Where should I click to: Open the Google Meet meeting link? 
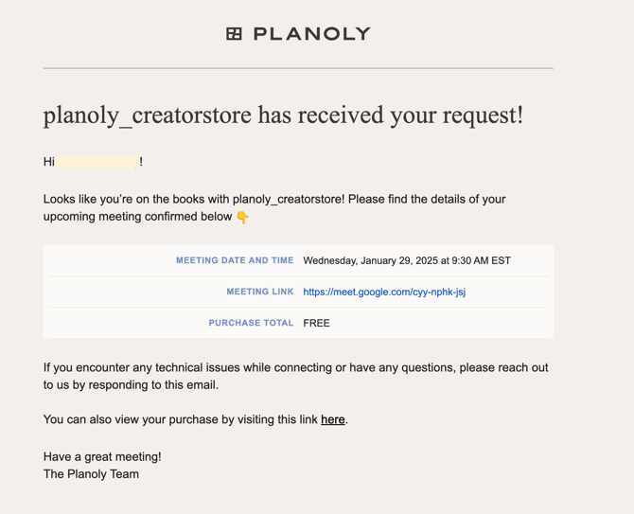tap(384, 292)
